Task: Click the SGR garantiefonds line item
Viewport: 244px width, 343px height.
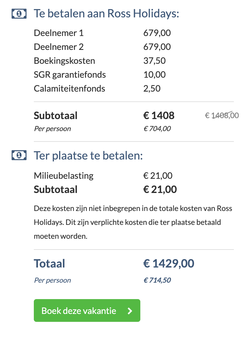Action: click(x=100, y=75)
